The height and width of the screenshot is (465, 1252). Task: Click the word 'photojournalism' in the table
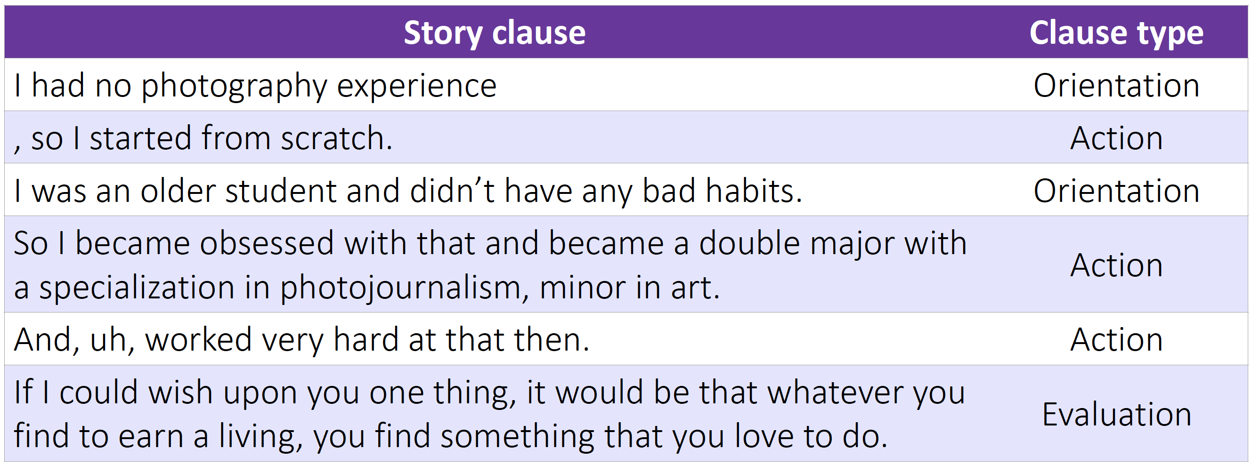point(403,288)
